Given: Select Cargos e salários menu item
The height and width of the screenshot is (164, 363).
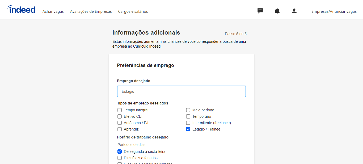Looking at the screenshot, I should click(x=133, y=11).
